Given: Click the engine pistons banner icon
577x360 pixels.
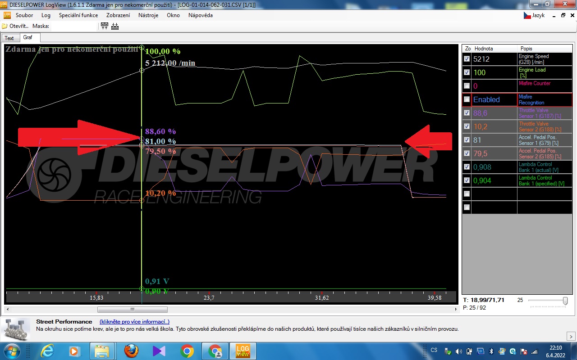Looking at the screenshot, I should point(15,329).
